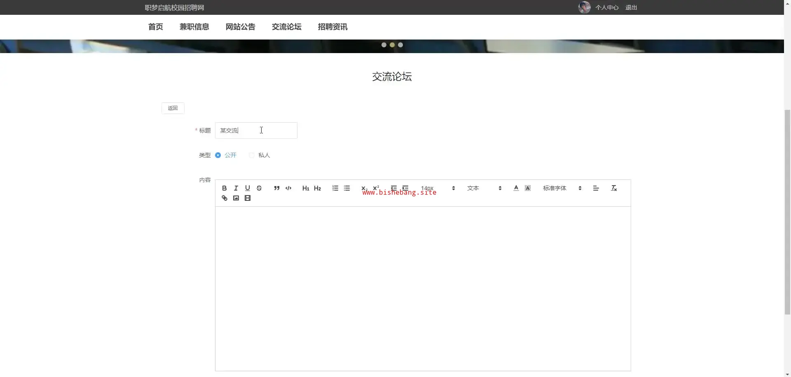The image size is (791, 377).
Task: Select the 公开 radio option
Action: (218, 155)
